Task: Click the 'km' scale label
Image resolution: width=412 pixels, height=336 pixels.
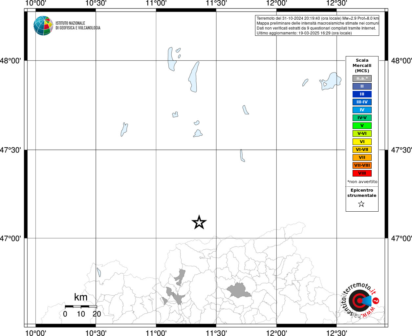Action: [x=81, y=297]
